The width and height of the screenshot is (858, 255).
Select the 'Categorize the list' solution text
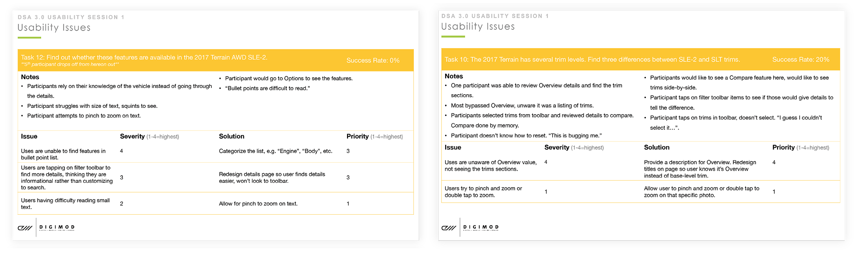pos(275,151)
